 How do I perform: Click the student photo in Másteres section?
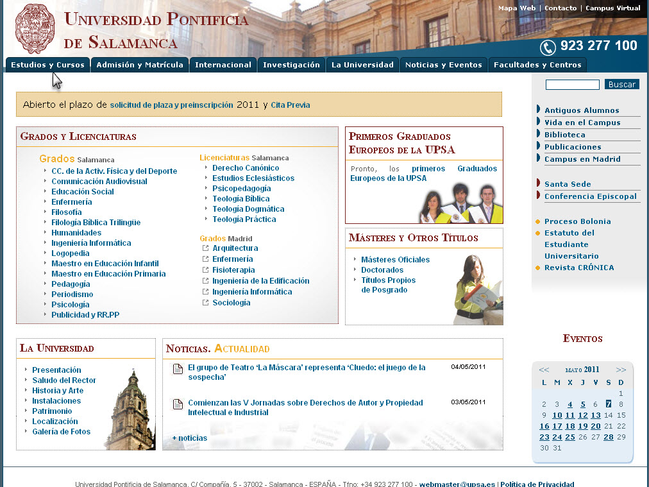pos(478,289)
